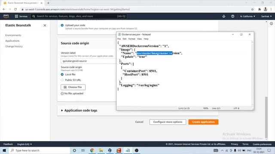Open Applications in the sidebar
275x154 pixels.
(12, 41)
